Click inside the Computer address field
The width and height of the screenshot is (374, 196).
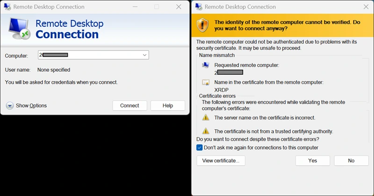pos(93,55)
